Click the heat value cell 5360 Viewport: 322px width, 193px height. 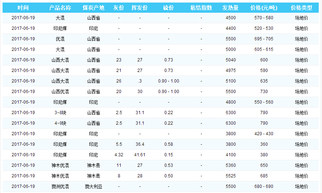(230, 165)
